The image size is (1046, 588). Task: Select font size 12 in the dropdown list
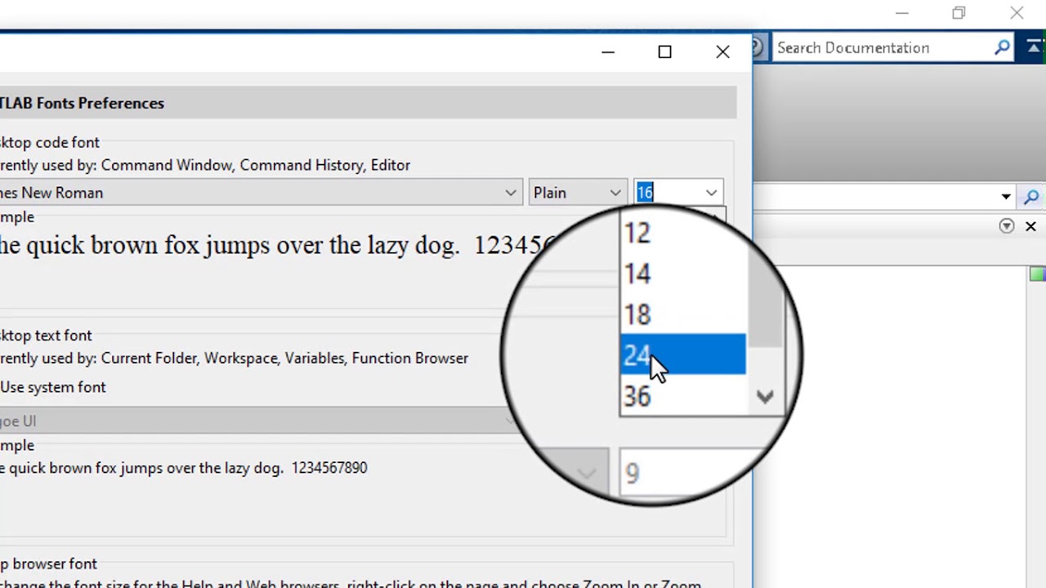tap(683, 234)
